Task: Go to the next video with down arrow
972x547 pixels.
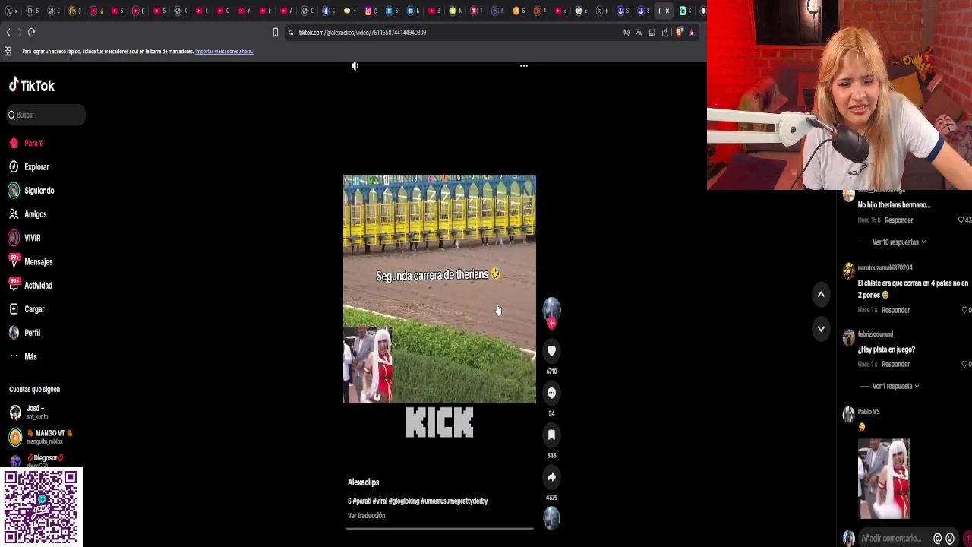Action: pyautogui.click(x=821, y=329)
